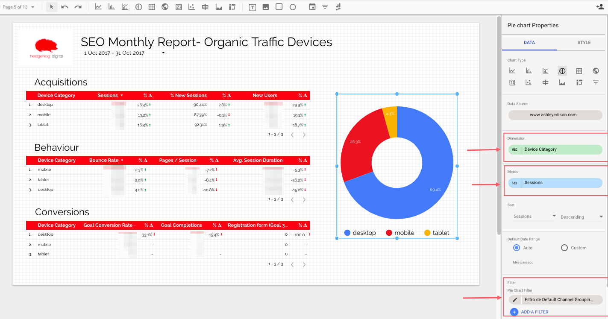
Task: Open the pencil edit icon for the Pie Chart Filter
Action: [514, 299]
